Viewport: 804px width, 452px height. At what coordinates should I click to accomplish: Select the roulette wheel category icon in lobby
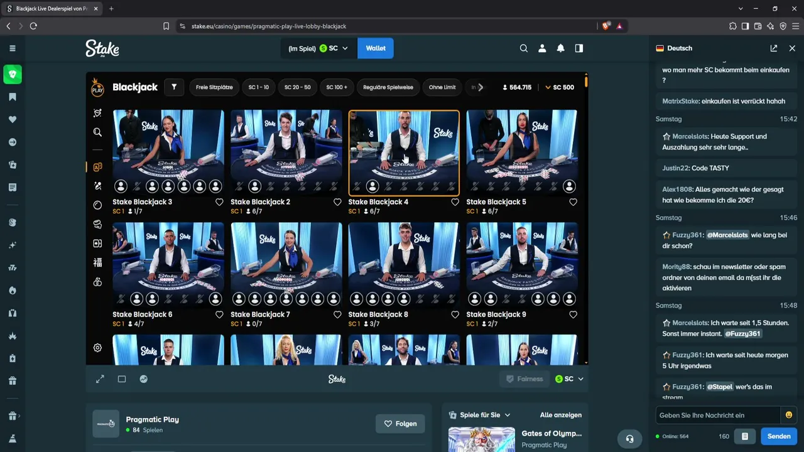tap(97, 205)
